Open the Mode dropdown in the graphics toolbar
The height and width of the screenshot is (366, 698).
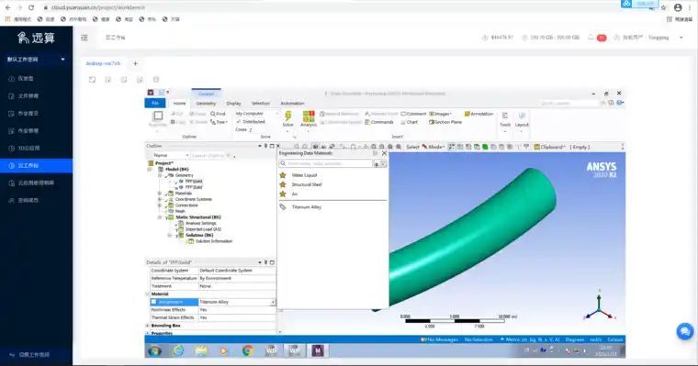coord(433,147)
